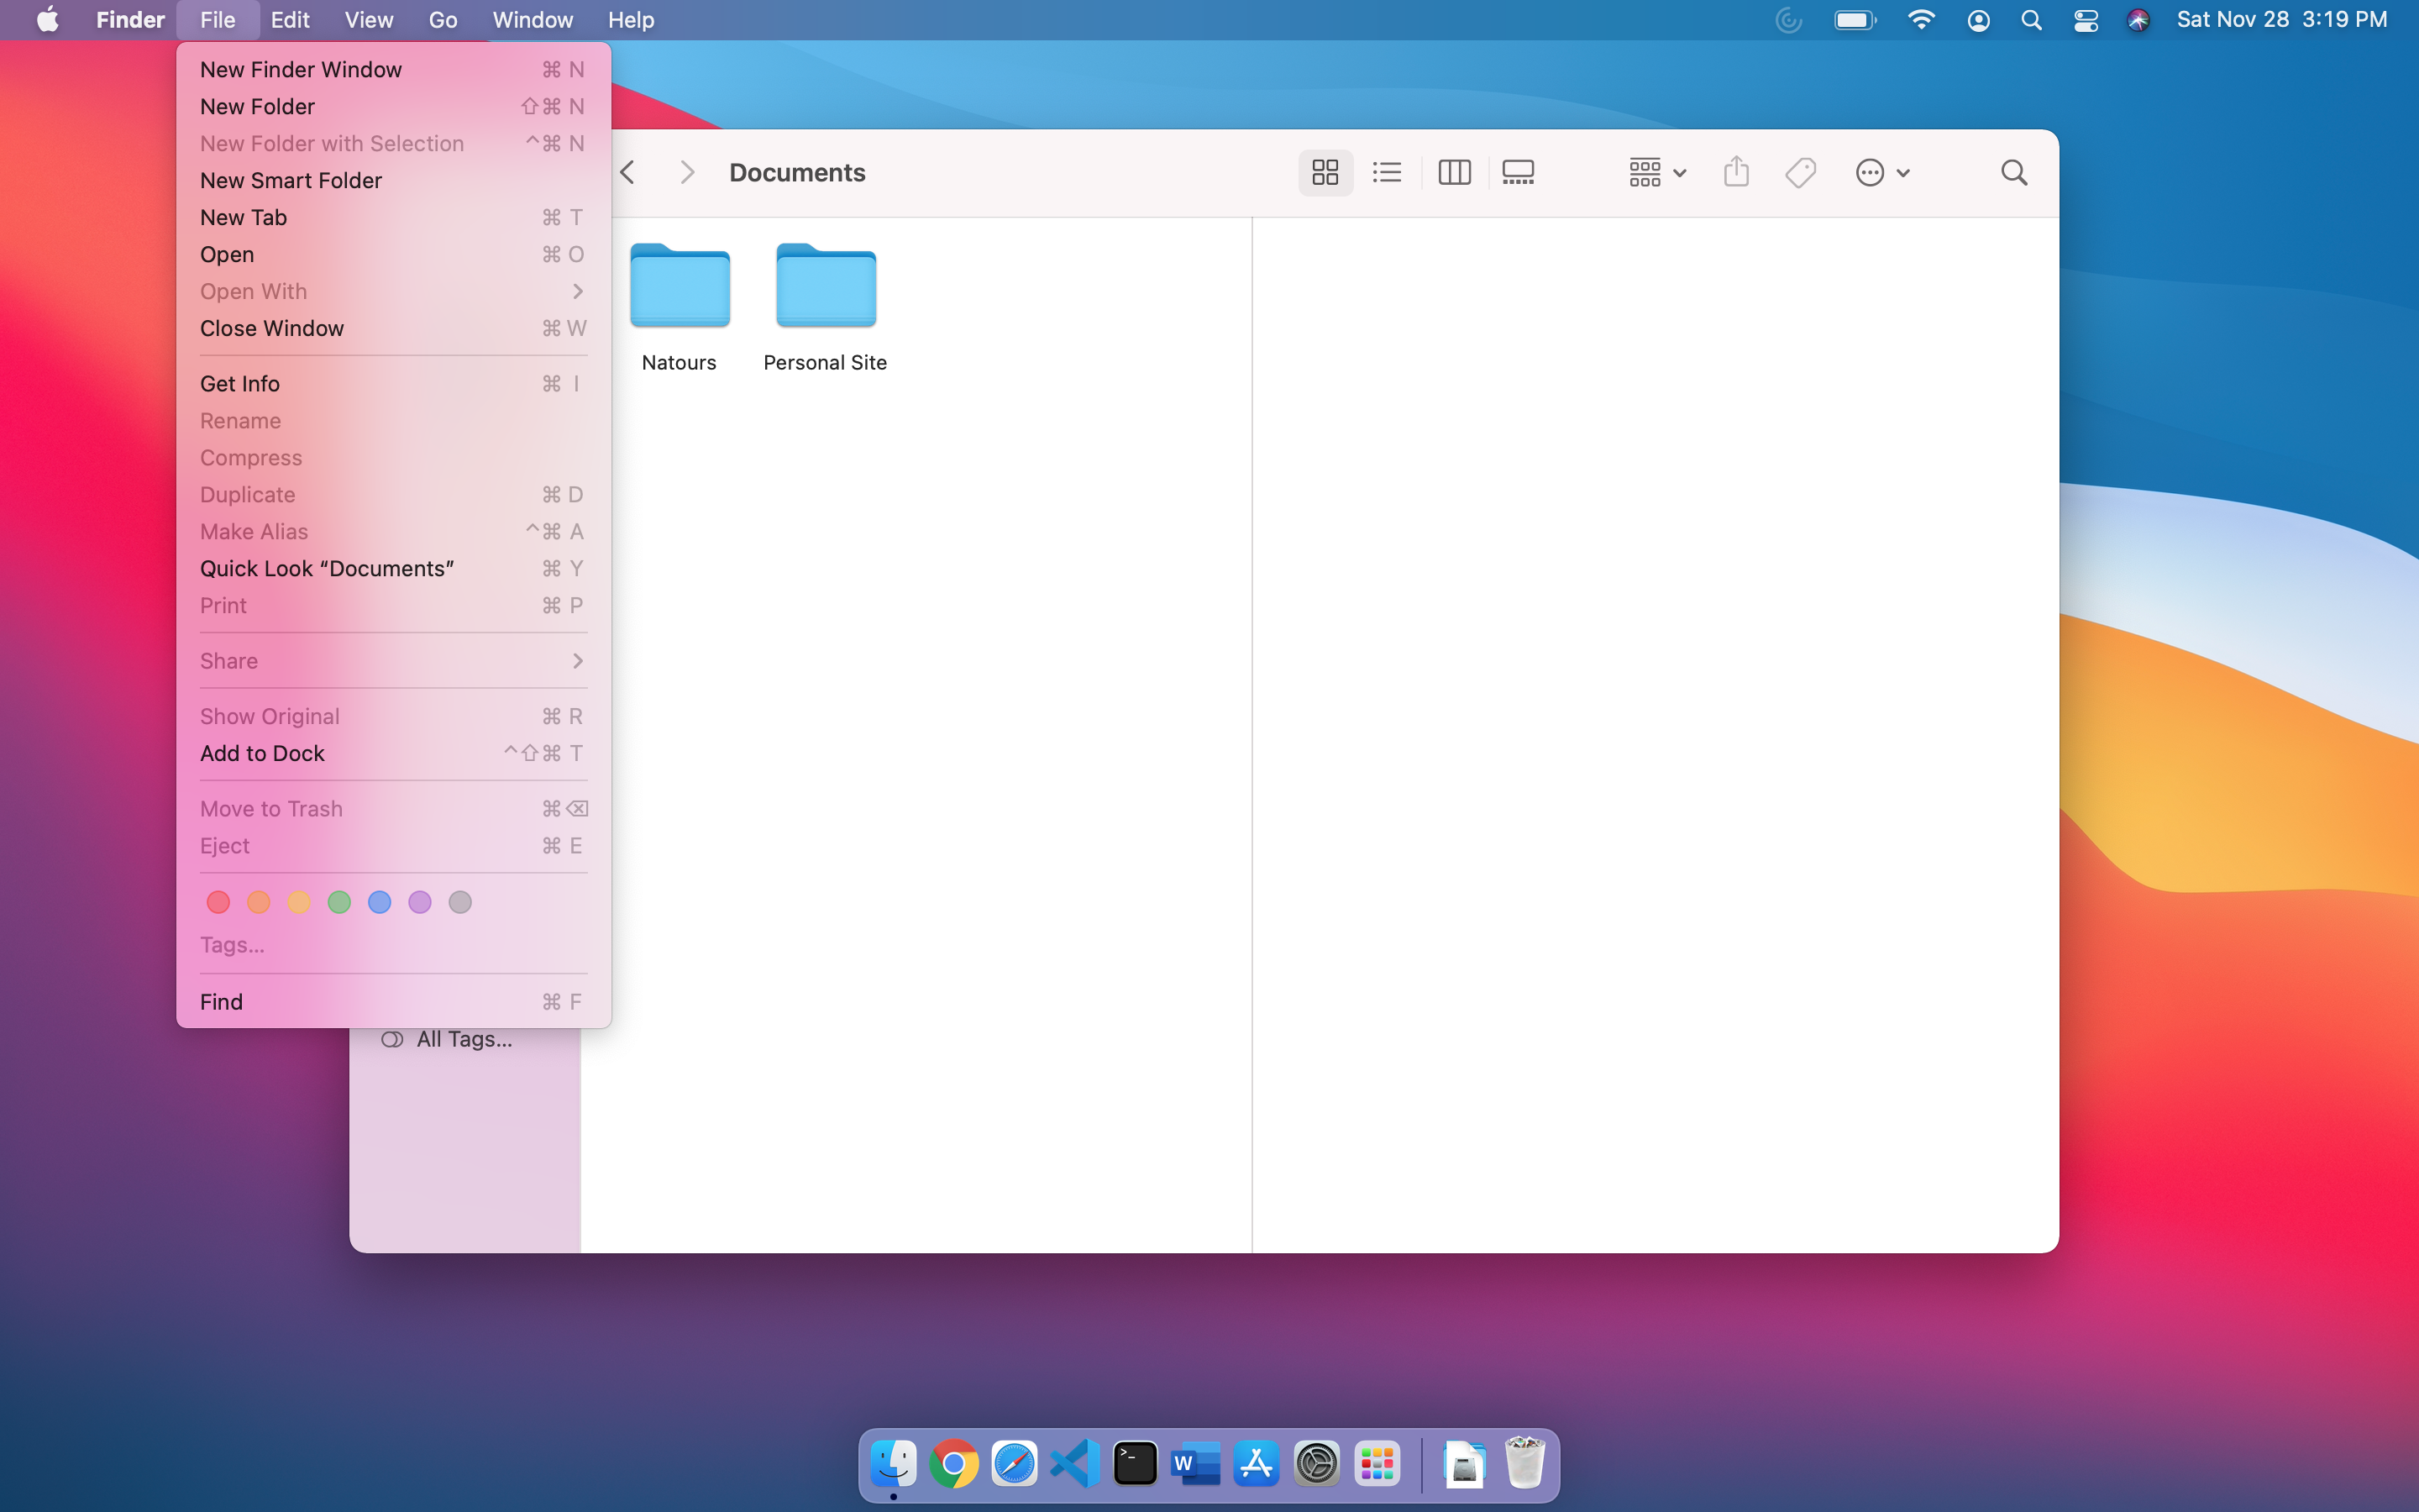Open the Trash from the Dock
The width and height of the screenshot is (2419, 1512).
tap(1525, 1463)
